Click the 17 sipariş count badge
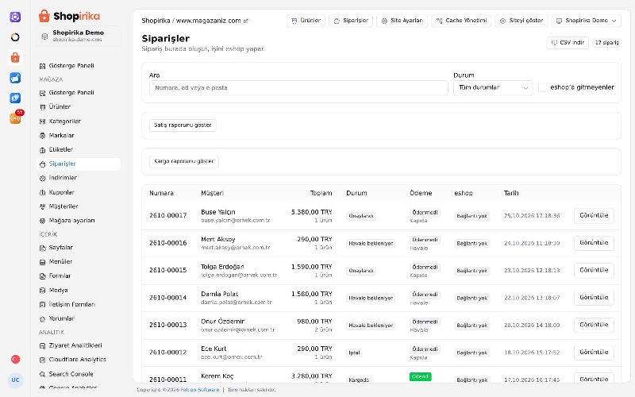 click(x=606, y=43)
